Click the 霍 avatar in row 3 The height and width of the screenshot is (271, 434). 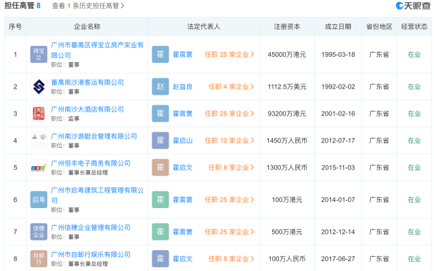click(x=160, y=114)
